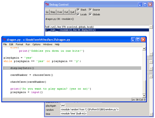155x118 pixels.
Task: Open the Options menu
Action: click(x=36, y=45)
